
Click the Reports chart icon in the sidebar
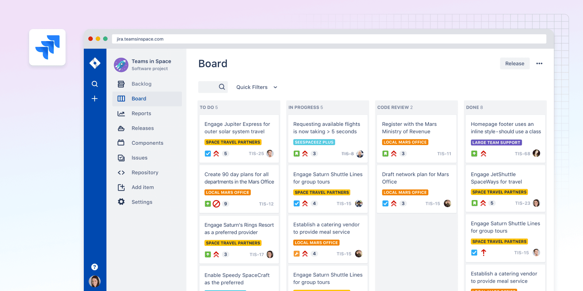coord(121,113)
